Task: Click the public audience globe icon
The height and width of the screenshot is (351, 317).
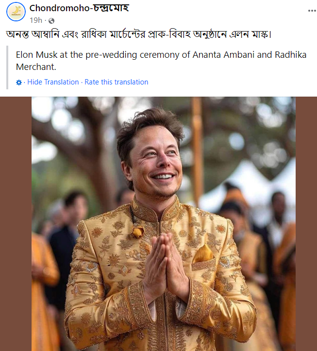Action: (51, 20)
